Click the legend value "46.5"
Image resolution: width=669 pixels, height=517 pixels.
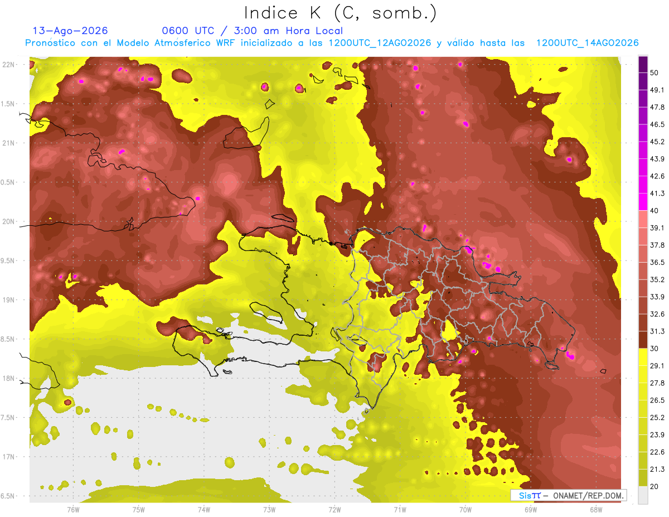(x=657, y=124)
